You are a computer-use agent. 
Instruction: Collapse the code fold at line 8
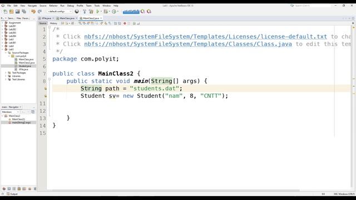click(50, 79)
